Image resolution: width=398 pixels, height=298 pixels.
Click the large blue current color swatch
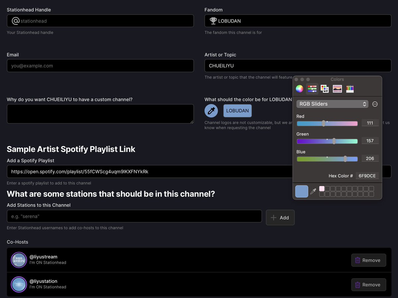[301, 191]
